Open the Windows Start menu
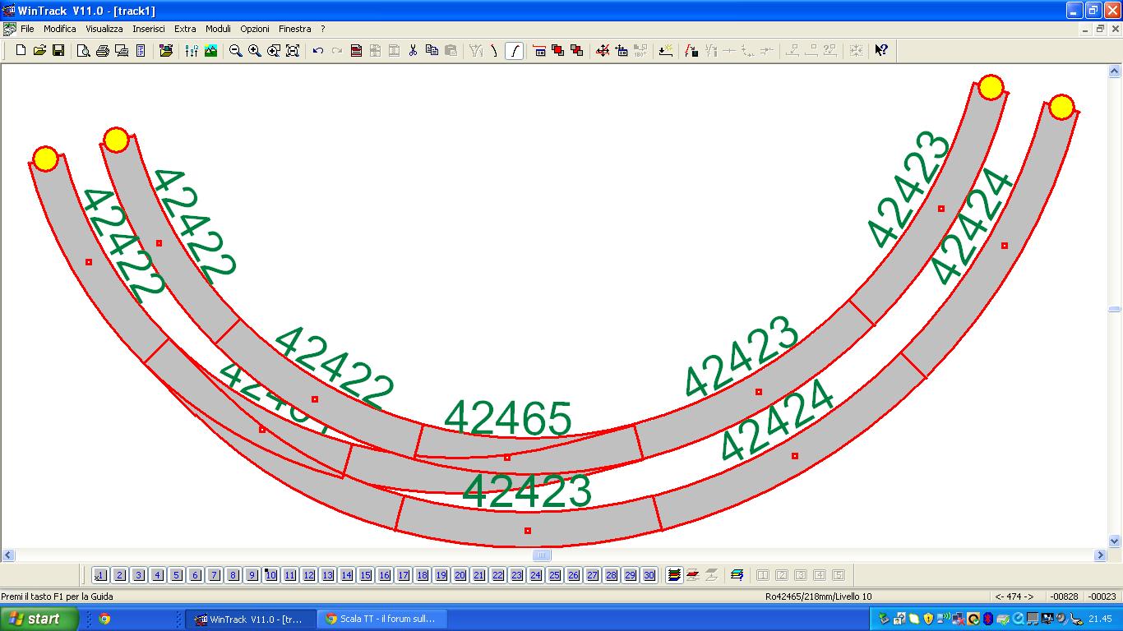Screen dimensions: 1123x631 39,619
